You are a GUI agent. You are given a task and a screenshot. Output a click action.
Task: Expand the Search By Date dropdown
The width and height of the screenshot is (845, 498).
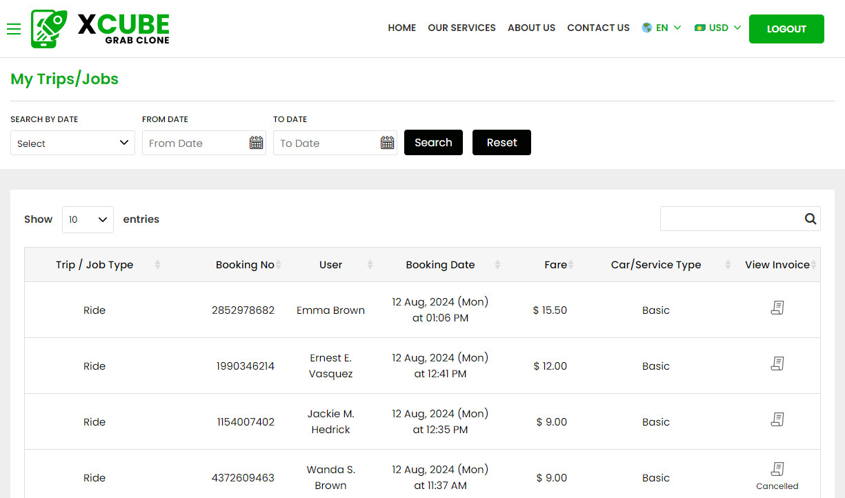72,143
